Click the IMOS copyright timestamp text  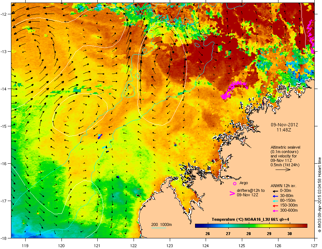319,195
